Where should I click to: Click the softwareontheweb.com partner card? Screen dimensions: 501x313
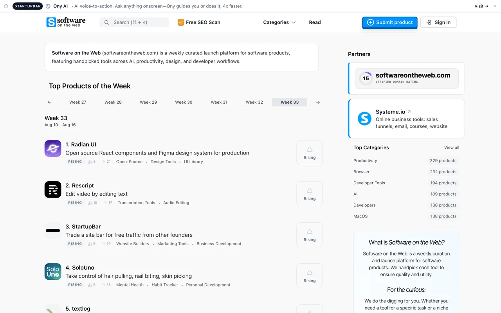coord(407,78)
